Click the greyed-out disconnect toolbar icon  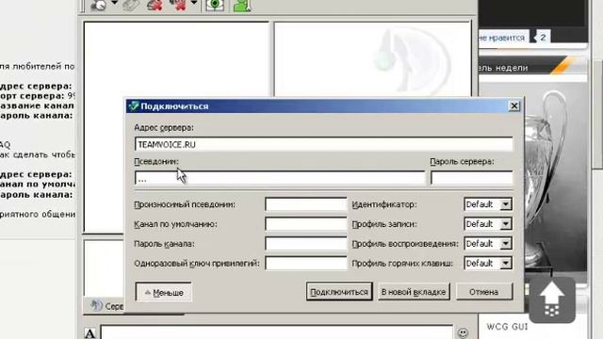pos(131,6)
